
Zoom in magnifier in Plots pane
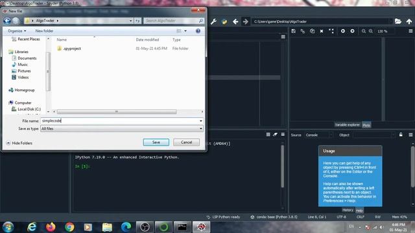(371, 31)
